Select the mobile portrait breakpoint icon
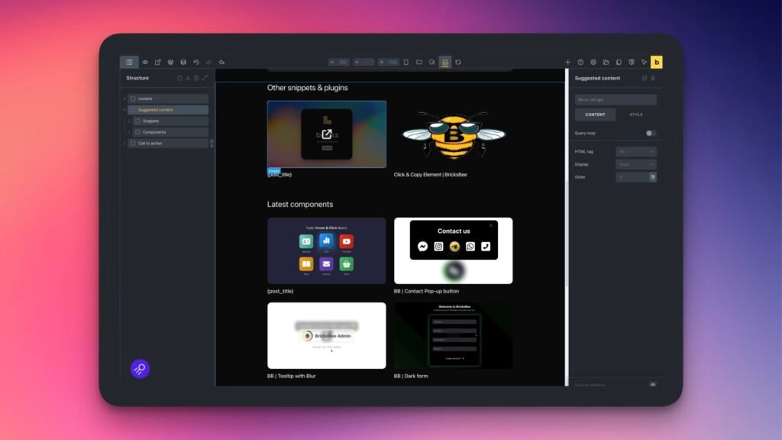782x440 pixels. pos(406,62)
